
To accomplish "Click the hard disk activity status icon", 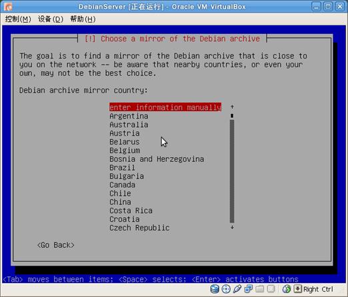I will 215,289.
